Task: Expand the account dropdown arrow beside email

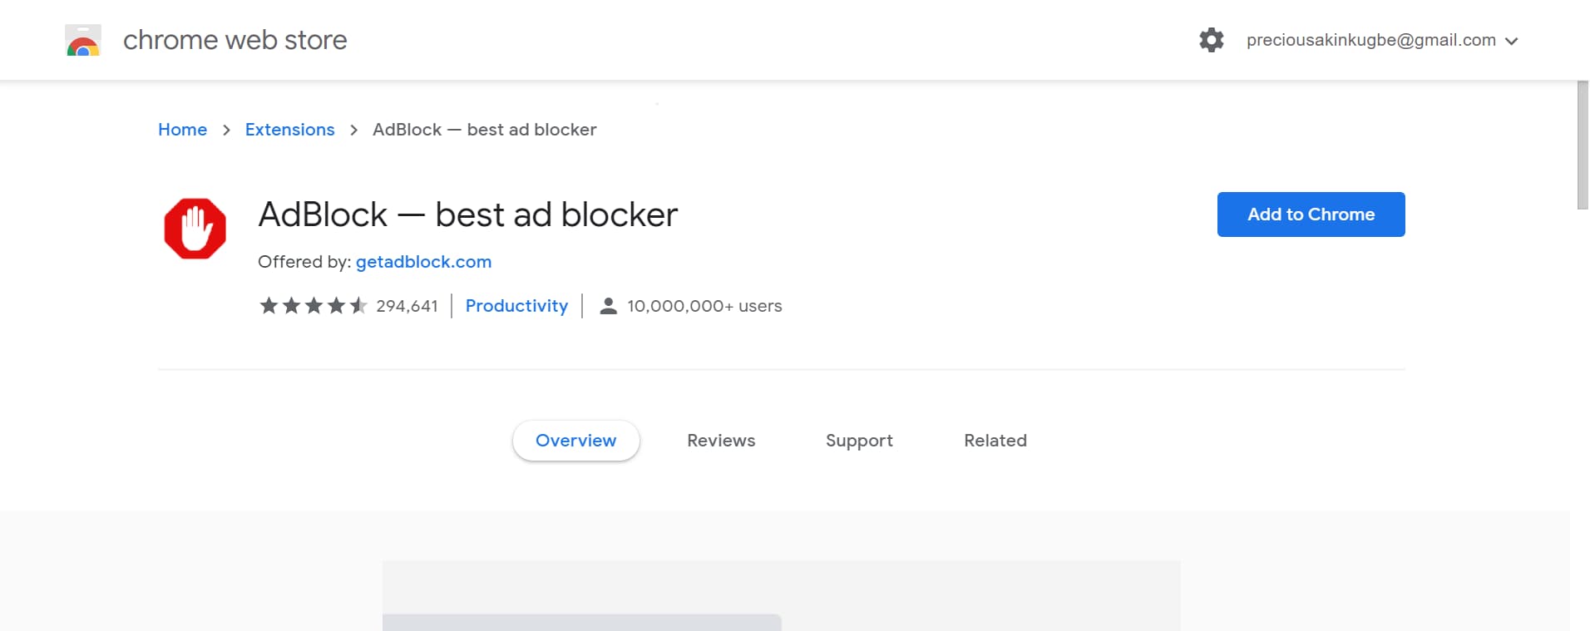Action: tap(1512, 41)
